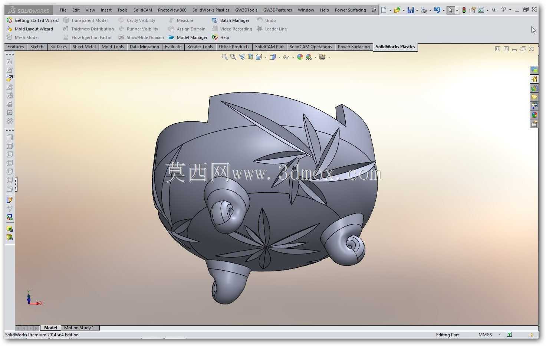The width and height of the screenshot is (546, 346).
Task: Activate the Section View icon
Action: [x=250, y=57]
